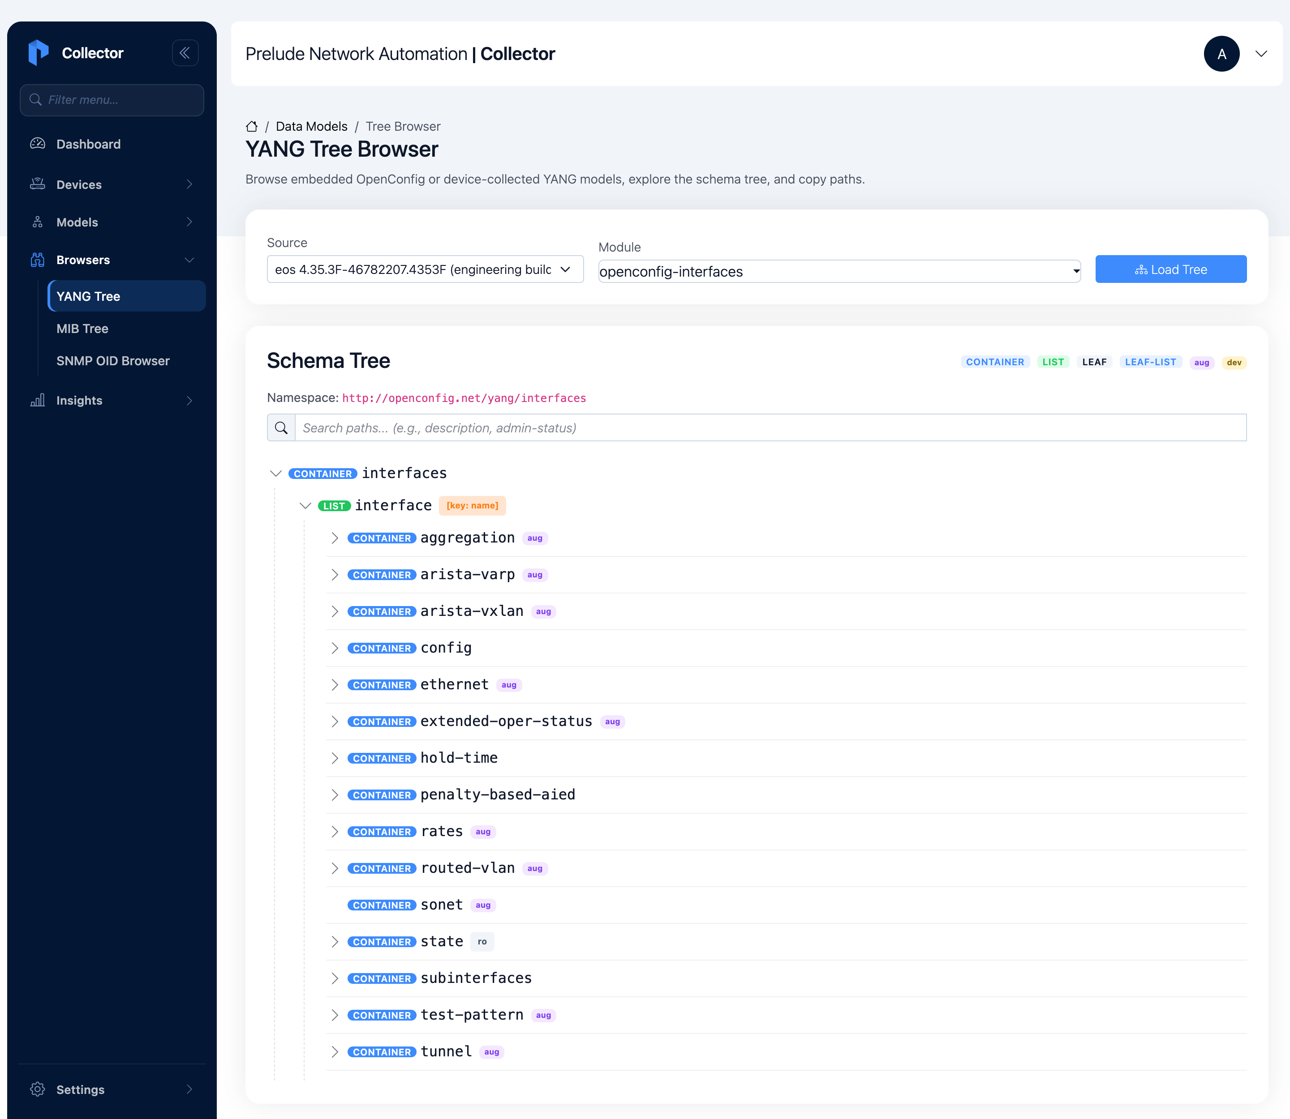Click the Insights bar chart icon
The image size is (1290, 1119).
point(38,400)
